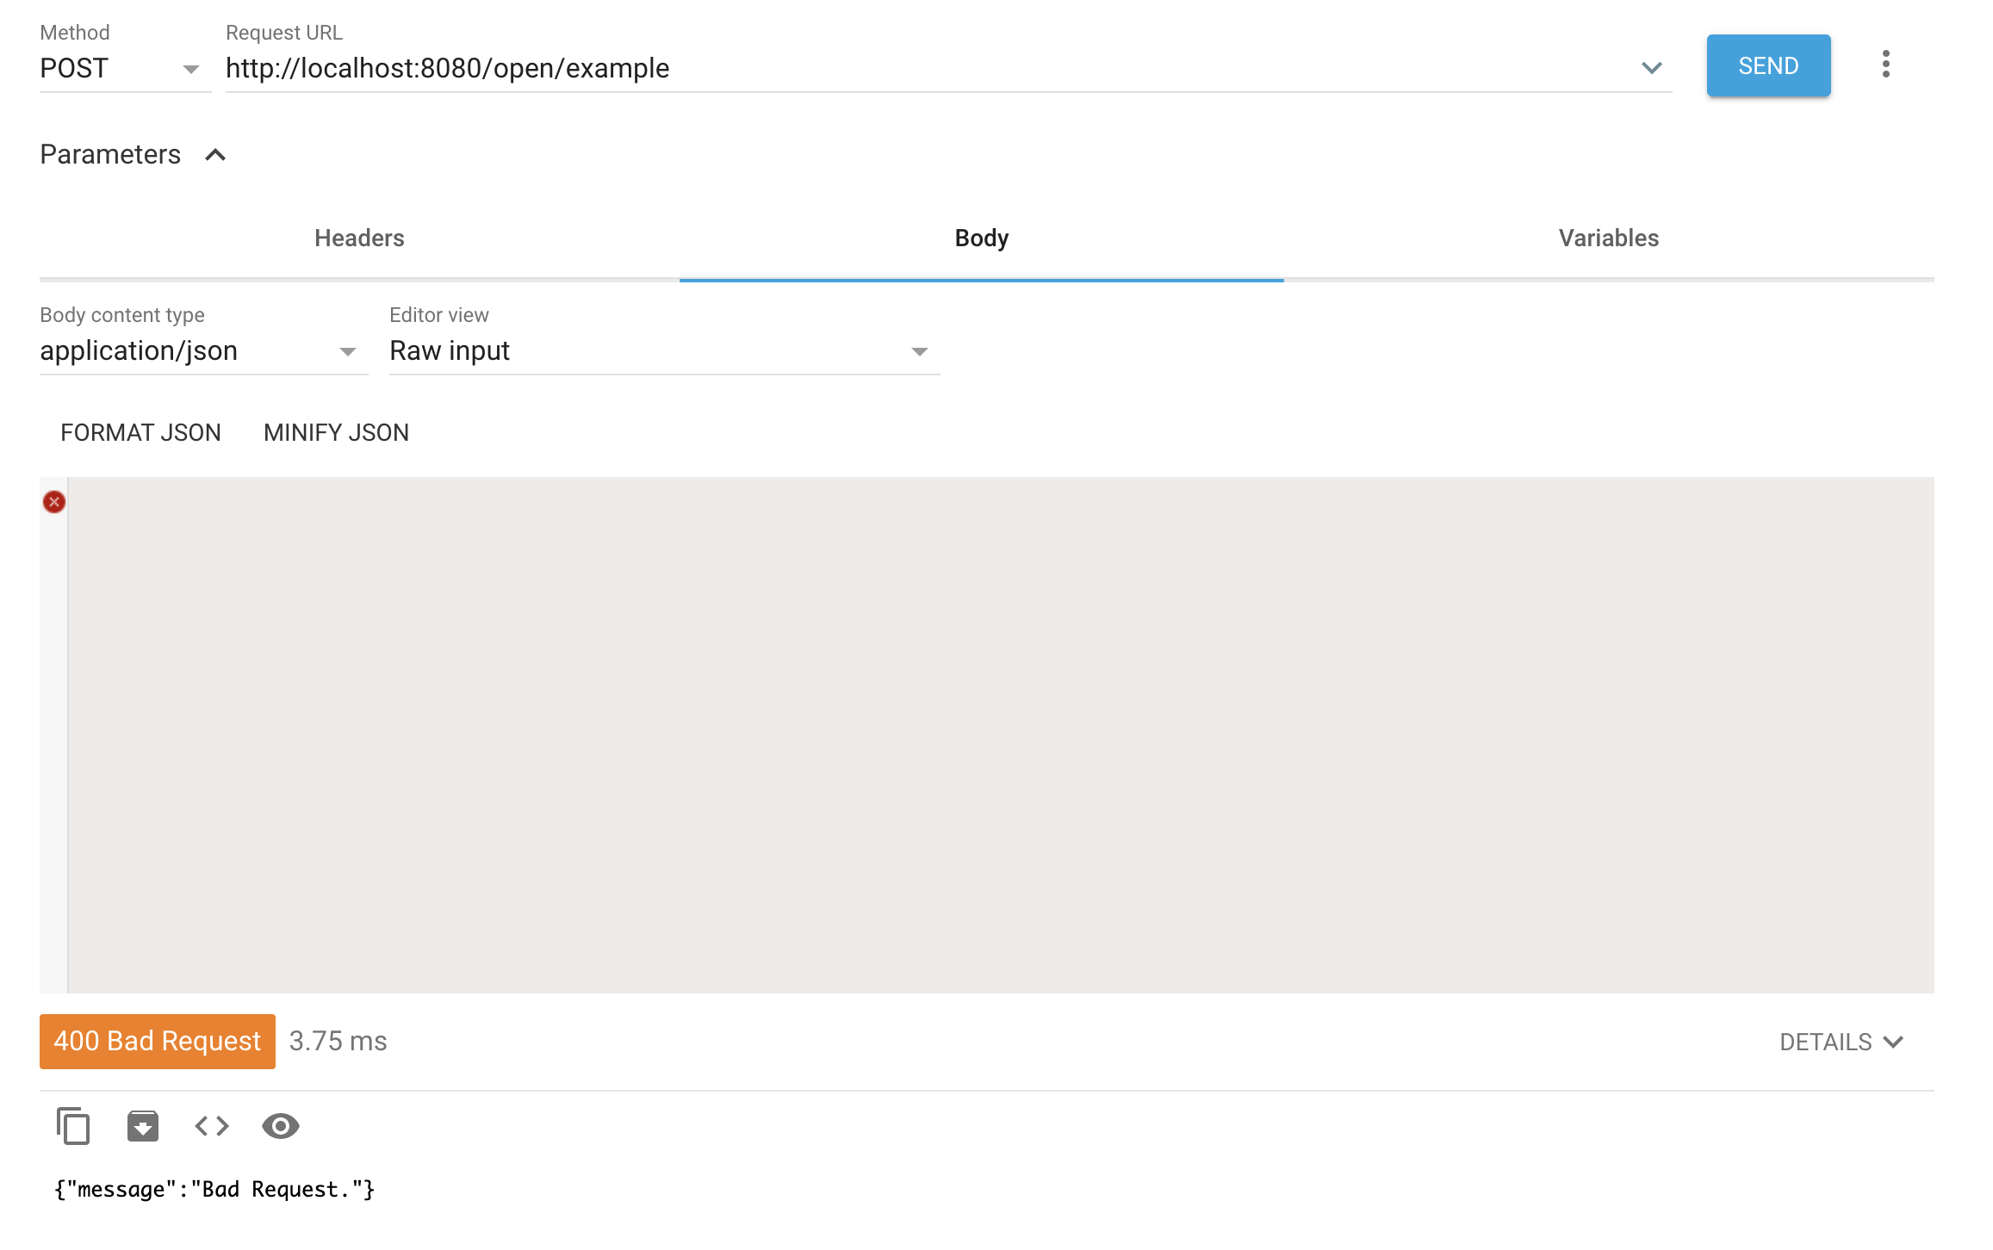Toggle the source view code brackets icon
Viewport: 1993px width, 1250px height.
[x=212, y=1125]
